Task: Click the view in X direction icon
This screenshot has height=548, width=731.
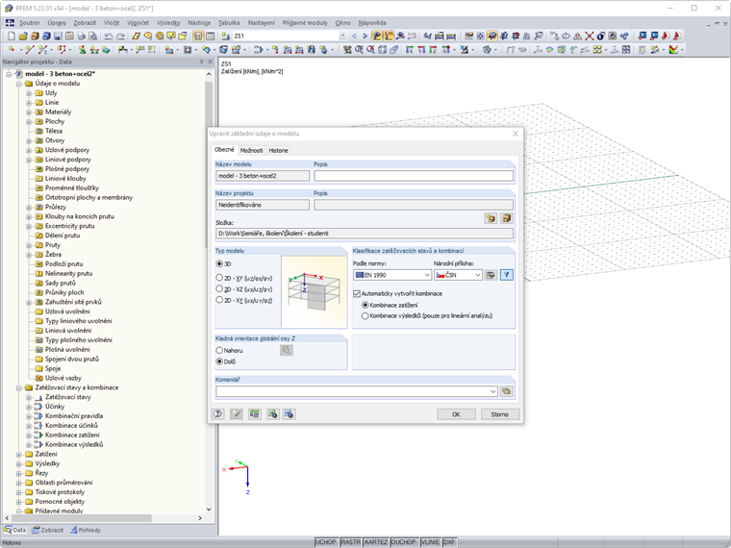Action: (410, 49)
